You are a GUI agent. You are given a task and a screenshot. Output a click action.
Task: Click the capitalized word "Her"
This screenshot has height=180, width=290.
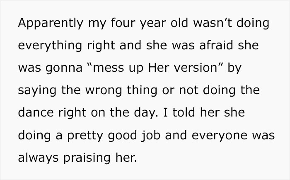[x=159, y=68]
